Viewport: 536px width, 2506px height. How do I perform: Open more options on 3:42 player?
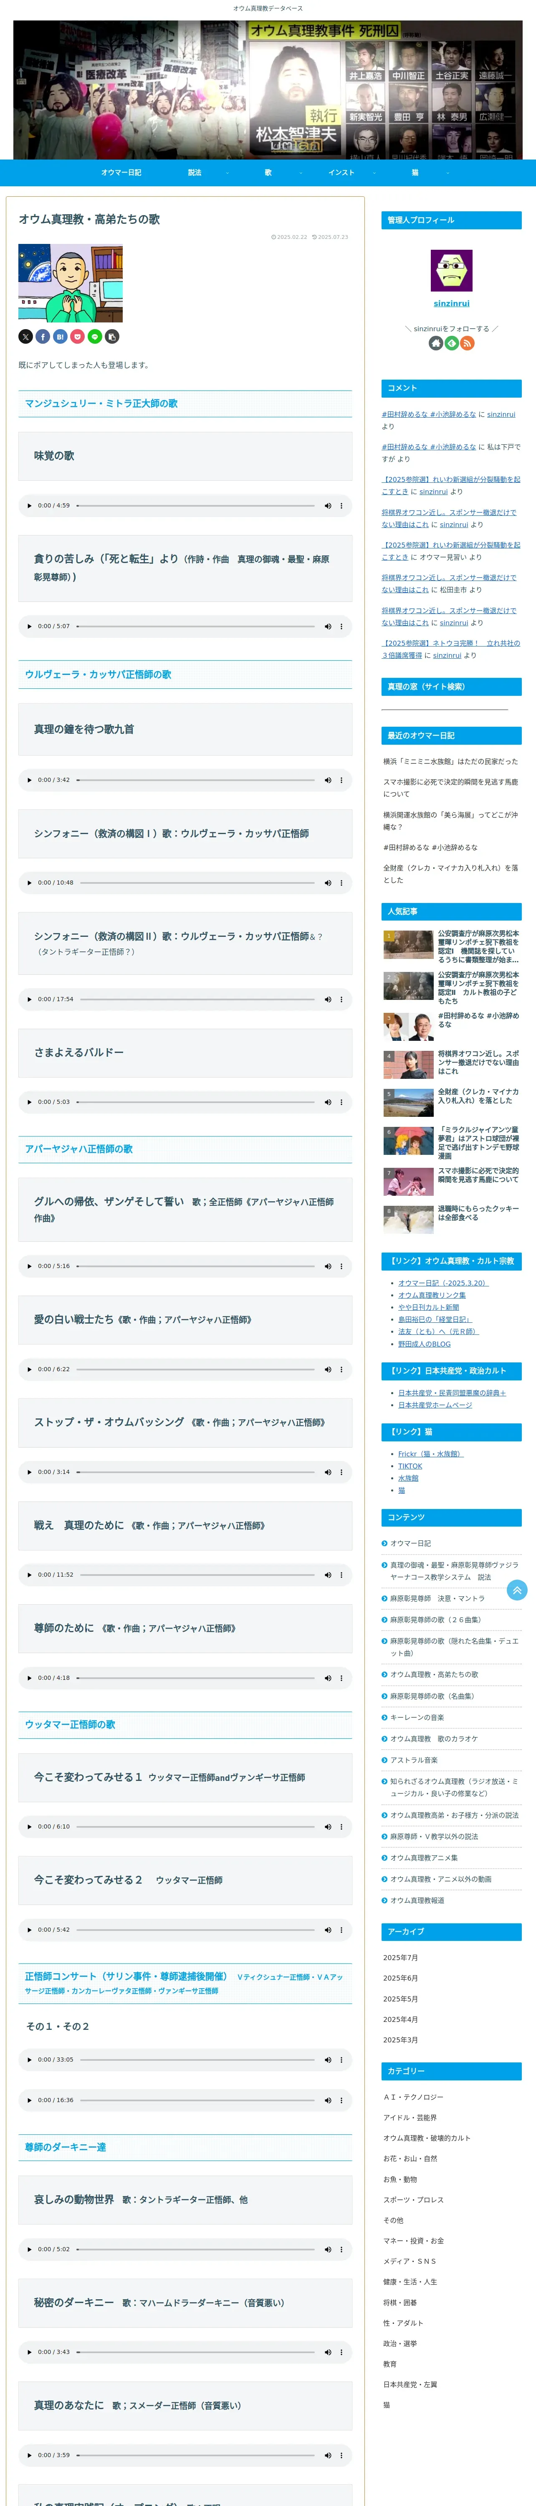(341, 780)
